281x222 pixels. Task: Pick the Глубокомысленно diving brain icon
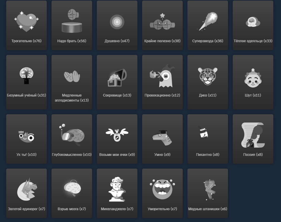(x=72, y=135)
